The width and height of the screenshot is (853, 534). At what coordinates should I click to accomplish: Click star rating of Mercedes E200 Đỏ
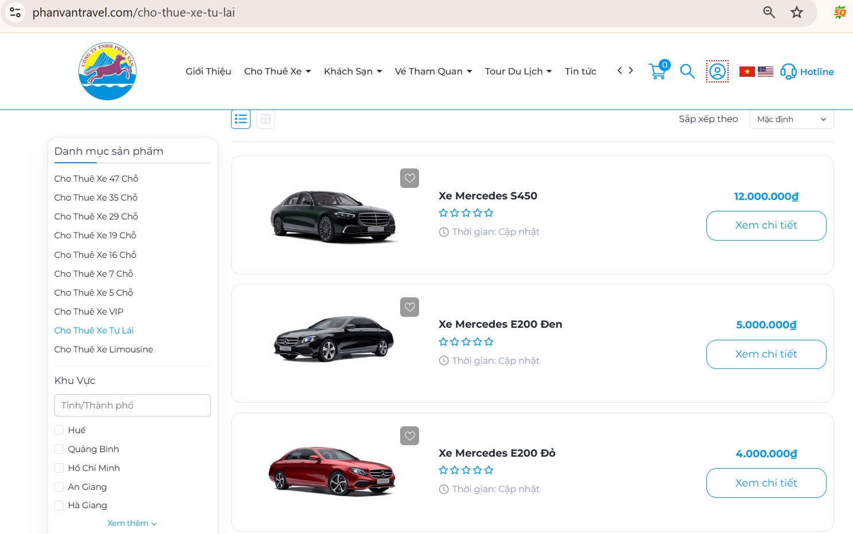466,470
